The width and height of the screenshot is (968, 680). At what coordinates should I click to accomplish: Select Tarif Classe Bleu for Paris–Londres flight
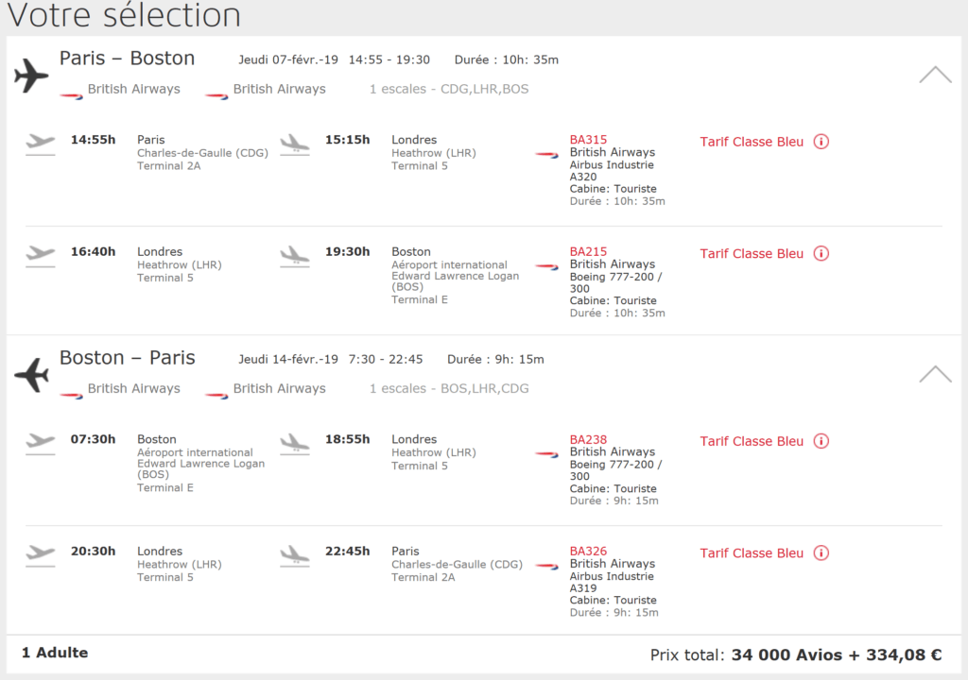(x=752, y=142)
